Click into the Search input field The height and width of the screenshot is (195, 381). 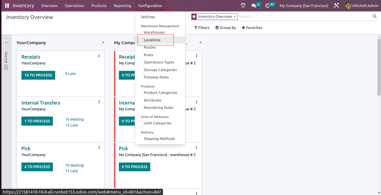[302, 17]
